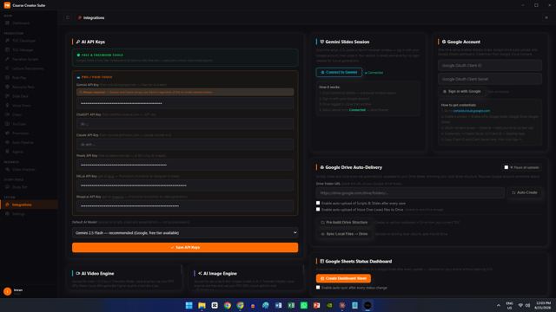Focus the Google OAuth Client Secret field
The height and width of the screenshot is (312, 556).
point(490,79)
